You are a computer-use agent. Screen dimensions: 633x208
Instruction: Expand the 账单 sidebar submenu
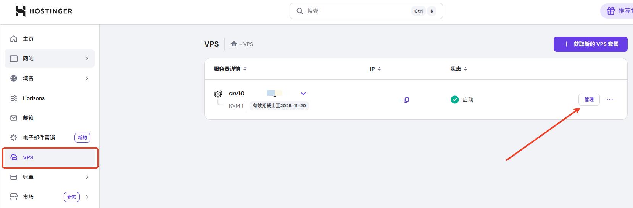87,177
